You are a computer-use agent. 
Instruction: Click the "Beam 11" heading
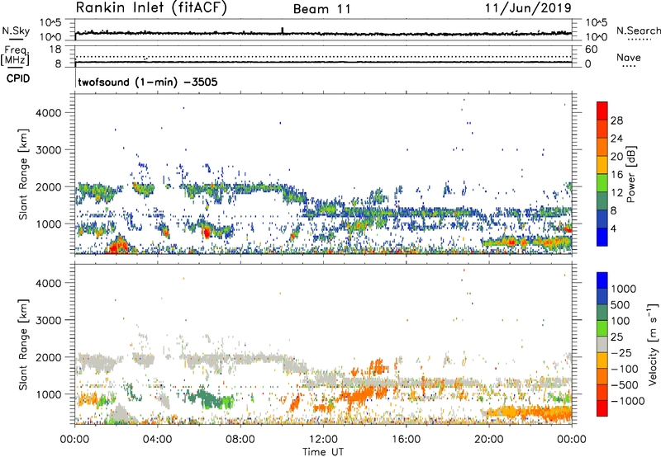point(321,9)
